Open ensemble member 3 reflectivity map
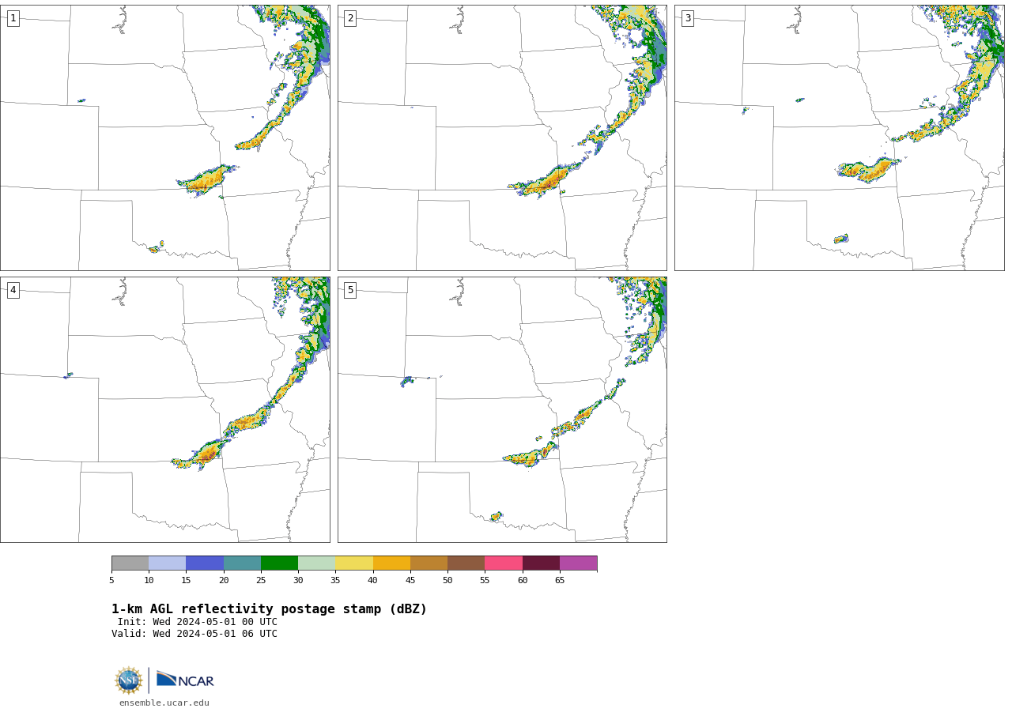The image size is (1012, 712). coord(840,138)
